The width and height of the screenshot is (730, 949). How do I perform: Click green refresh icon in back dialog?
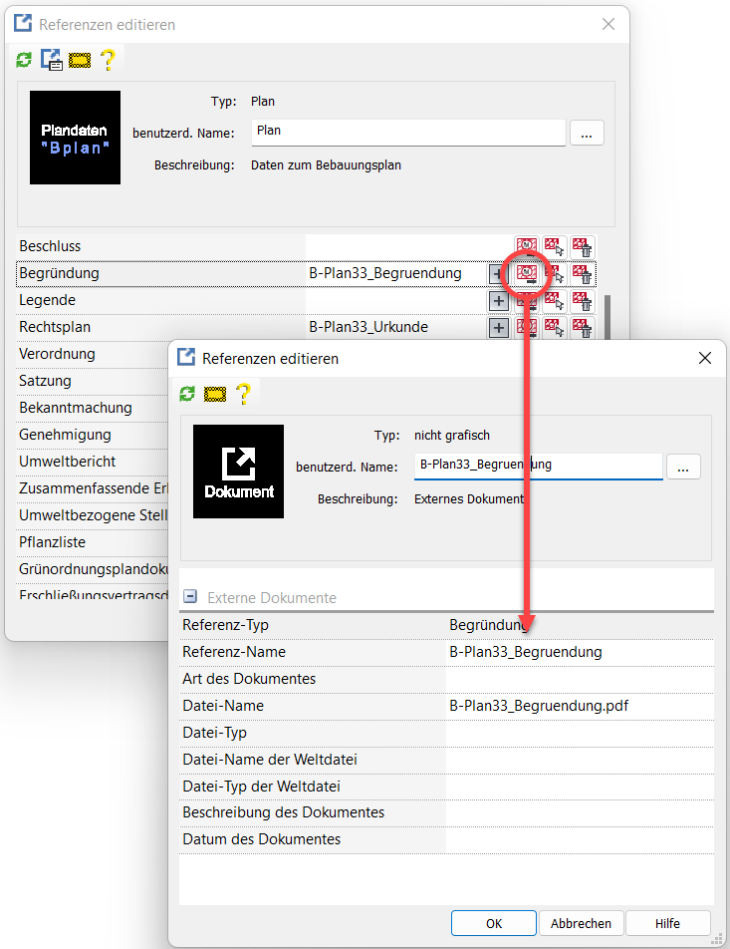[x=24, y=61]
